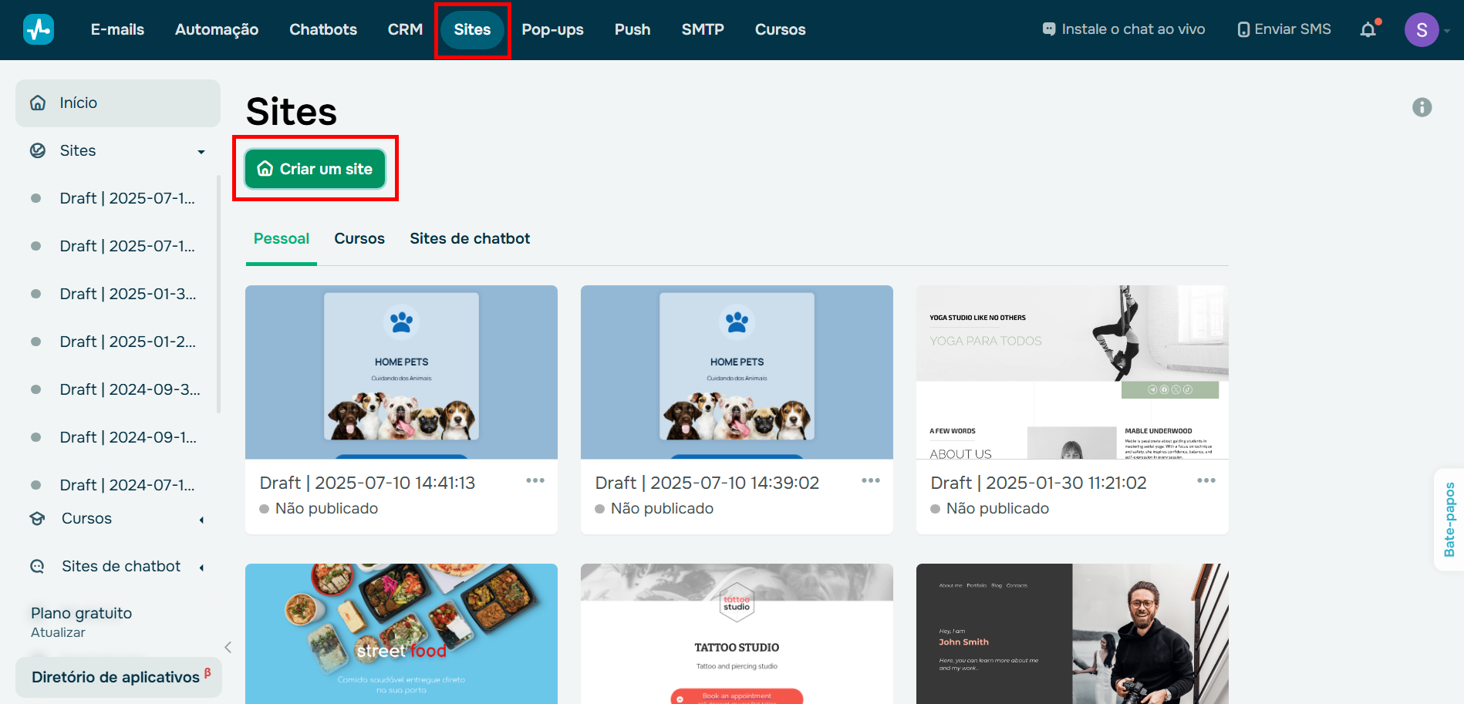Click the Sites checkmark icon in sidebar
Image resolution: width=1464 pixels, height=704 pixels.
tap(37, 150)
